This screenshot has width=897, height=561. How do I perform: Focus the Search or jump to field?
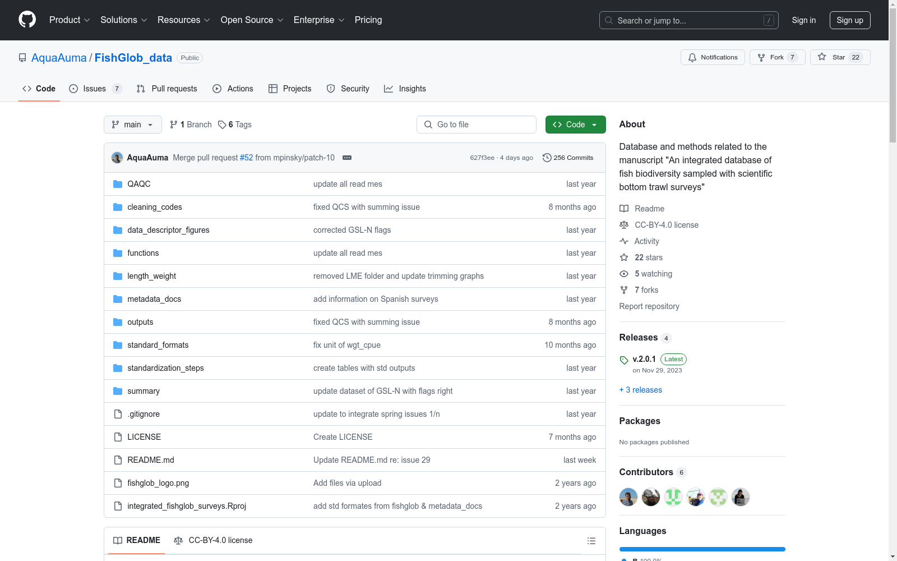[x=689, y=20]
